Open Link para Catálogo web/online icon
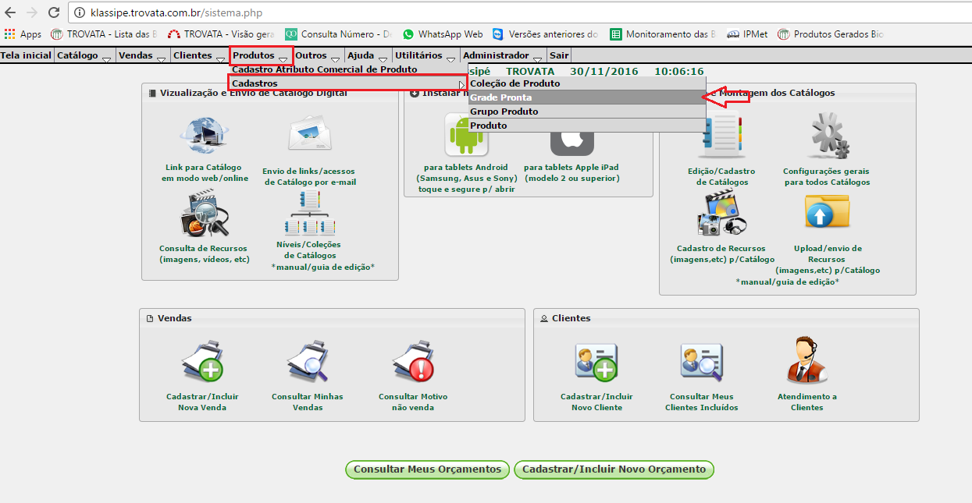972x503 pixels. [x=204, y=136]
